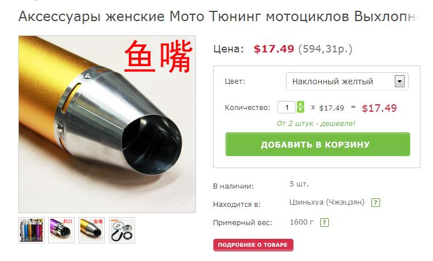The image size is (433, 261).
Task: Click the red total price after the equals sign
Action: tap(379, 108)
